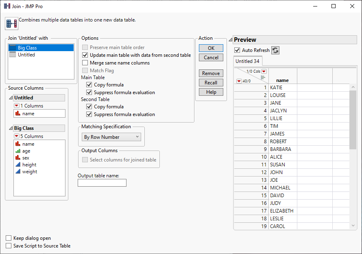This screenshot has width=362, height=254.
Task: Click the Cancel button
Action: tap(211, 58)
